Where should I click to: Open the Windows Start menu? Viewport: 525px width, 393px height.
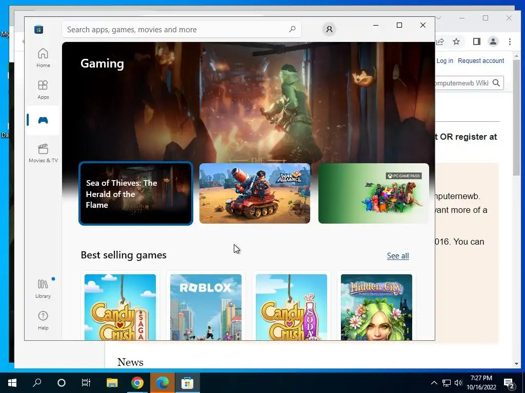coord(12,383)
